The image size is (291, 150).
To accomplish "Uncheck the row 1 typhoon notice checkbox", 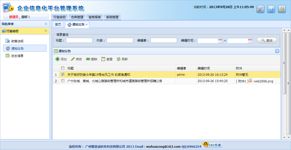I will click(63, 74).
